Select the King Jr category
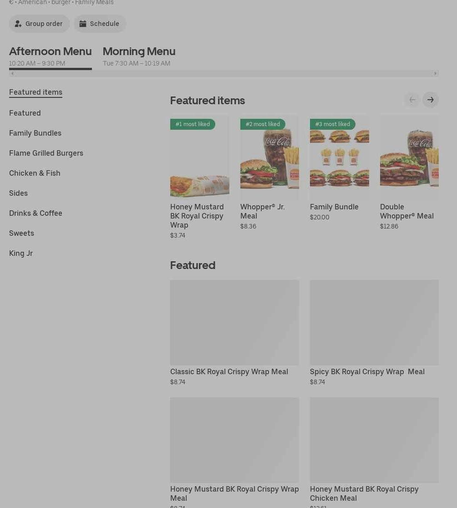 tap(21, 253)
